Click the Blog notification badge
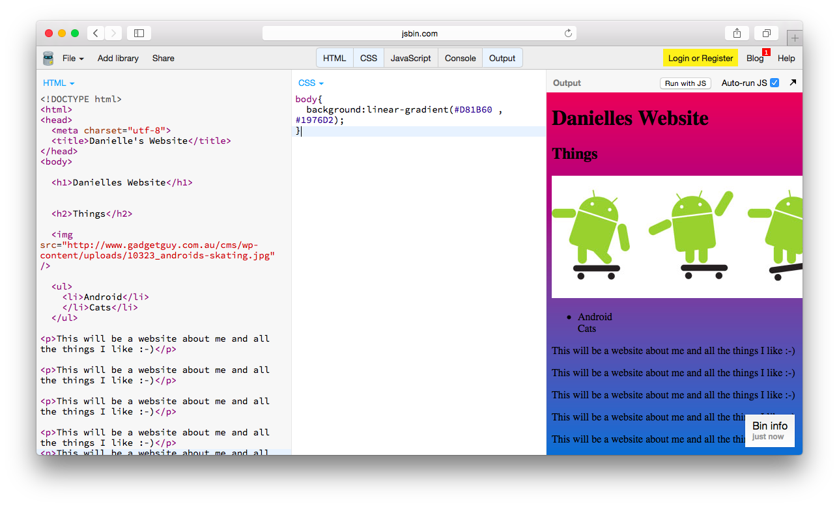This screenshot has width=839, height=507. pyautogui.click(x=766, y=52)
